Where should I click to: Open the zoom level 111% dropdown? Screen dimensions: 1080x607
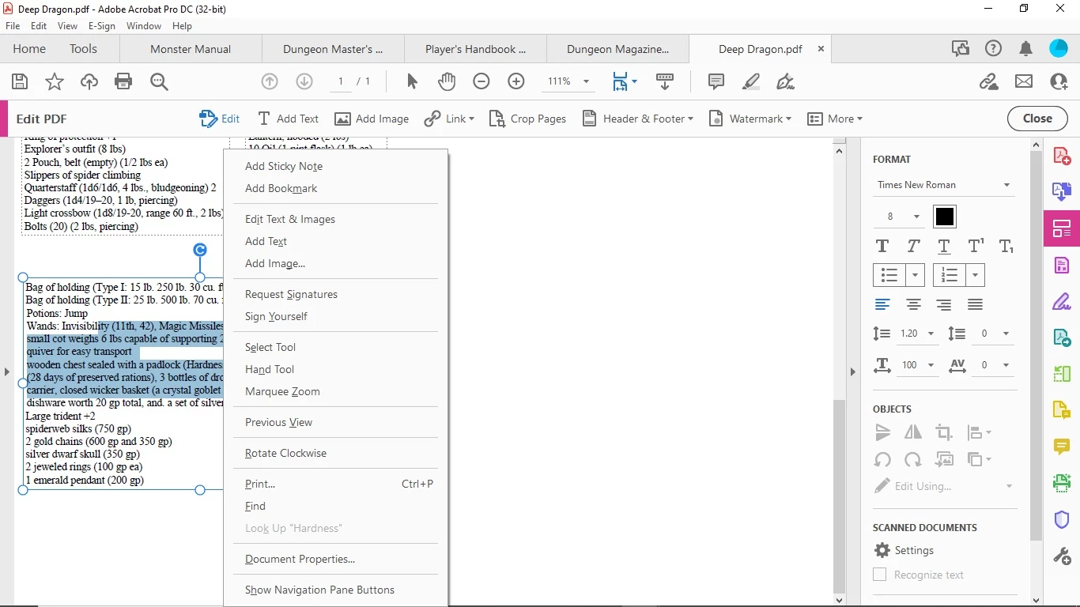coord(568,81)
